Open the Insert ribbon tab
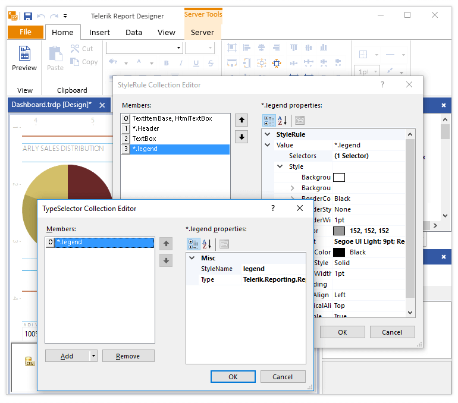Screen dimensions: 458x403 point(99,32)
